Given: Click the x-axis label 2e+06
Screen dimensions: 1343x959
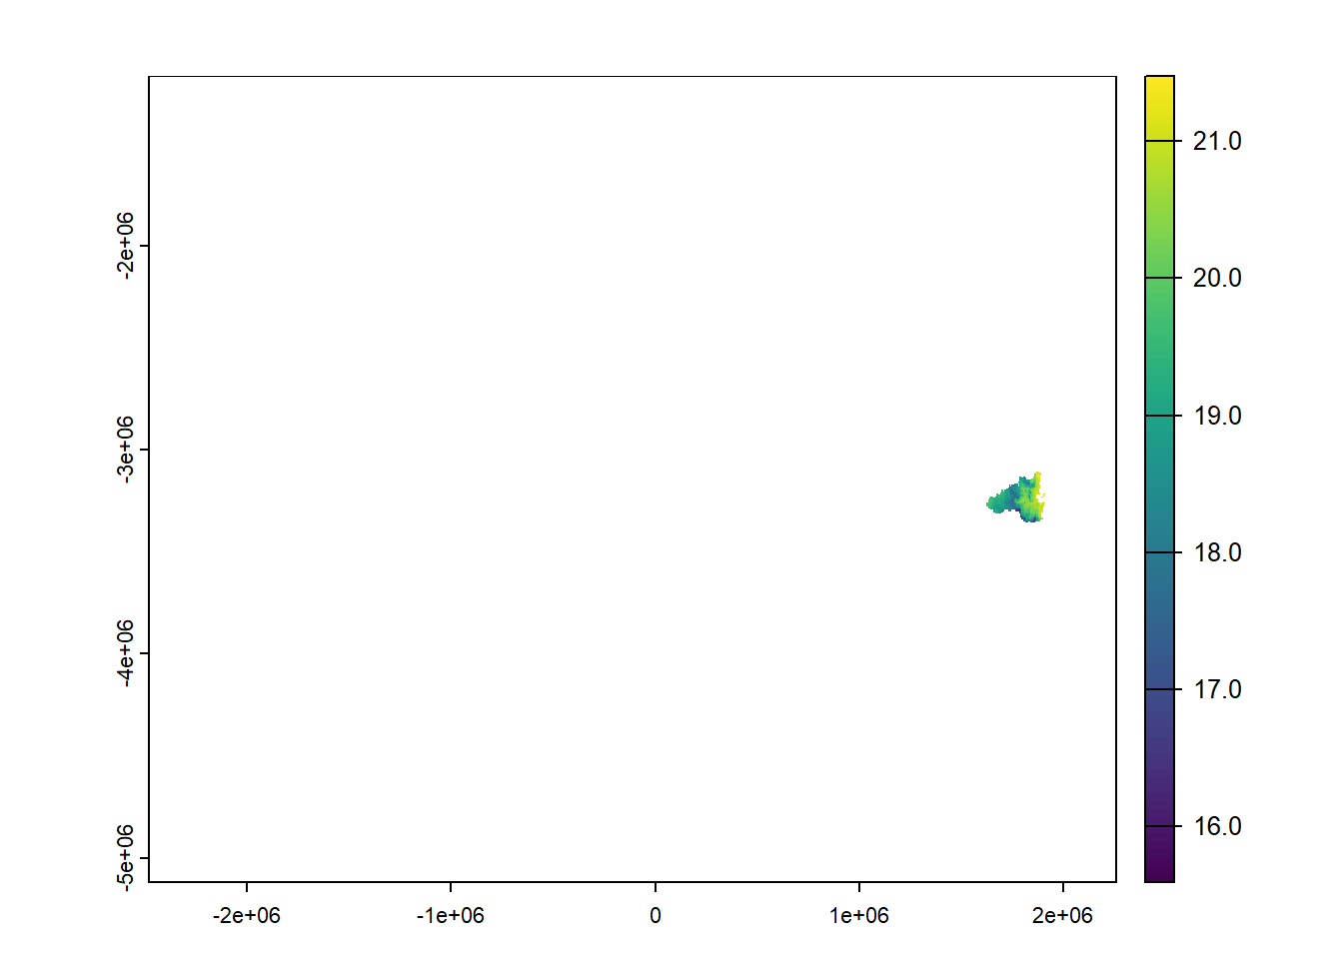Looking at the screenshot, I should pyautogui.click(x=1063, y=915).
